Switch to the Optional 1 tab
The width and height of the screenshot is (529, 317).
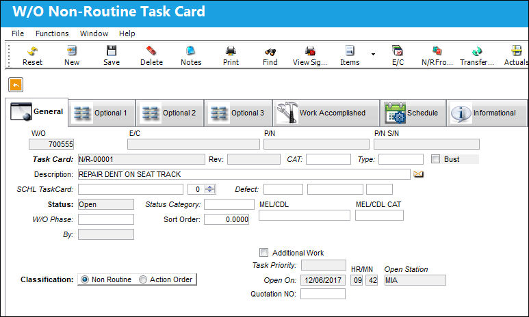pyautogui.click(x=102, y=113)
